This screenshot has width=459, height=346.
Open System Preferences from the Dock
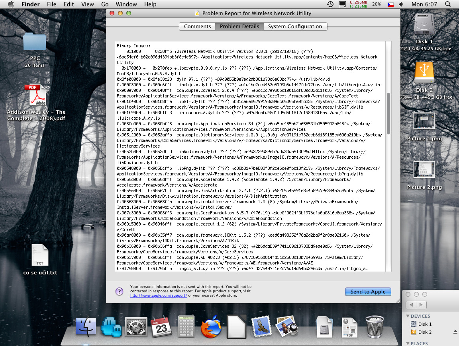point(136,327)
